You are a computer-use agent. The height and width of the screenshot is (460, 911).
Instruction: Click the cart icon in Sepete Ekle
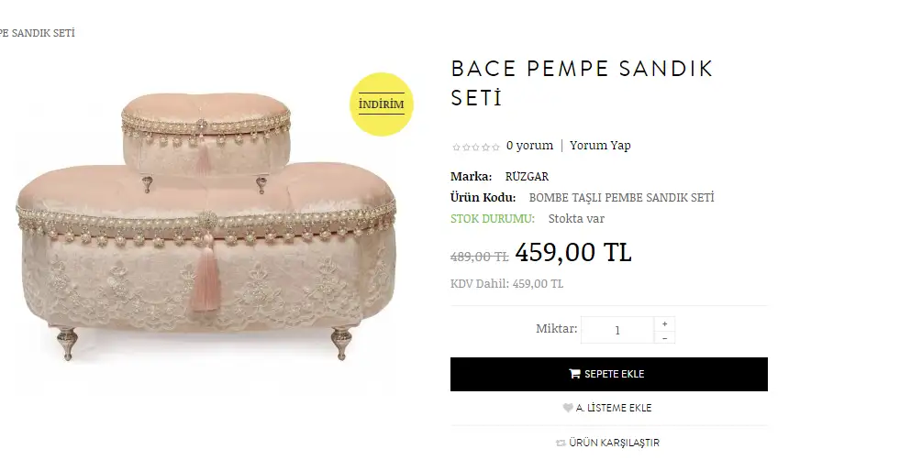pos(574,374)
